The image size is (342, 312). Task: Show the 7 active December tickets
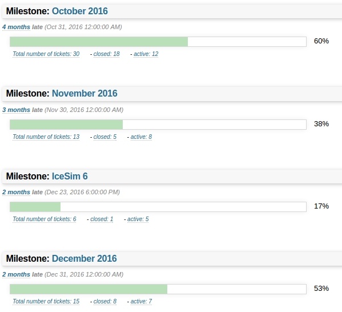click(141, 302)
